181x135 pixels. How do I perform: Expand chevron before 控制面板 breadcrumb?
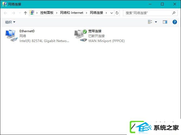click(37, 13)
